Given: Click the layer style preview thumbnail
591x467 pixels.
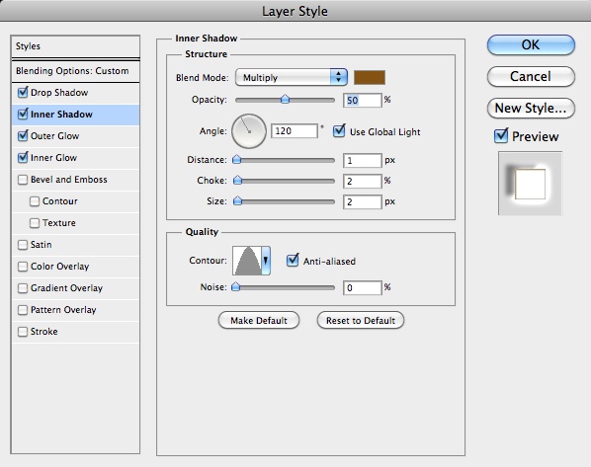Looking at the screenshot, I should (x=530, y=184).
